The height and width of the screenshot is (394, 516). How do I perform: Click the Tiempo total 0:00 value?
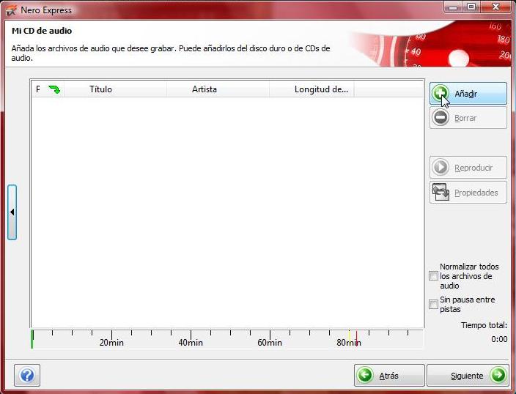(x=499, y=339)
